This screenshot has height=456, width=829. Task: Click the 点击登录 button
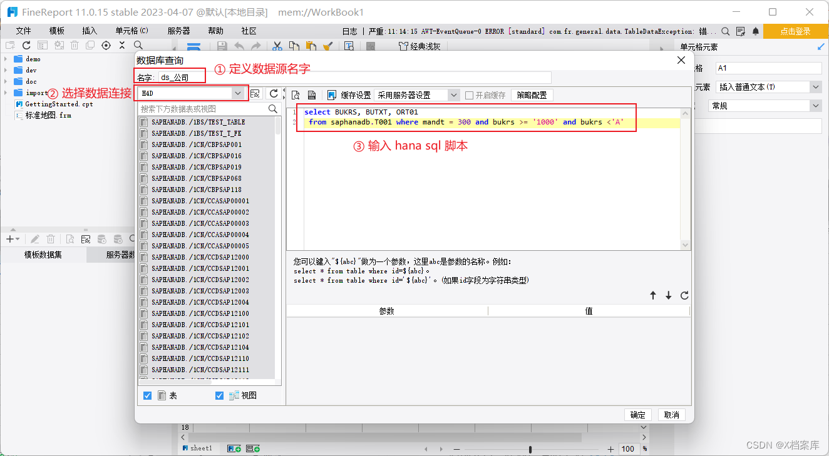tap(796, 31)
